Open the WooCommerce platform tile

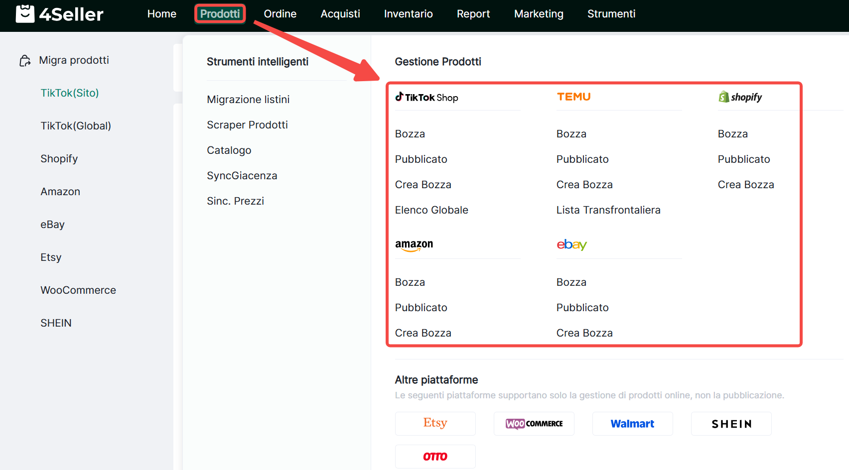pos(534,423)
